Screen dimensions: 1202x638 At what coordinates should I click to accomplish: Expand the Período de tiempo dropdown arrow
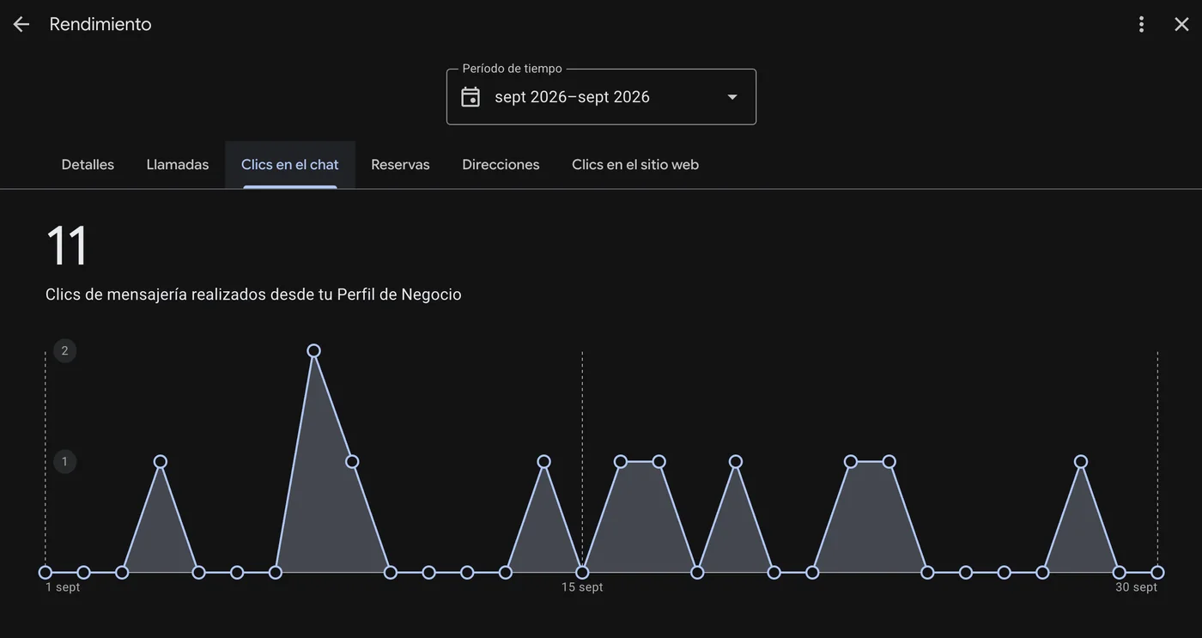tap(732, 97)
